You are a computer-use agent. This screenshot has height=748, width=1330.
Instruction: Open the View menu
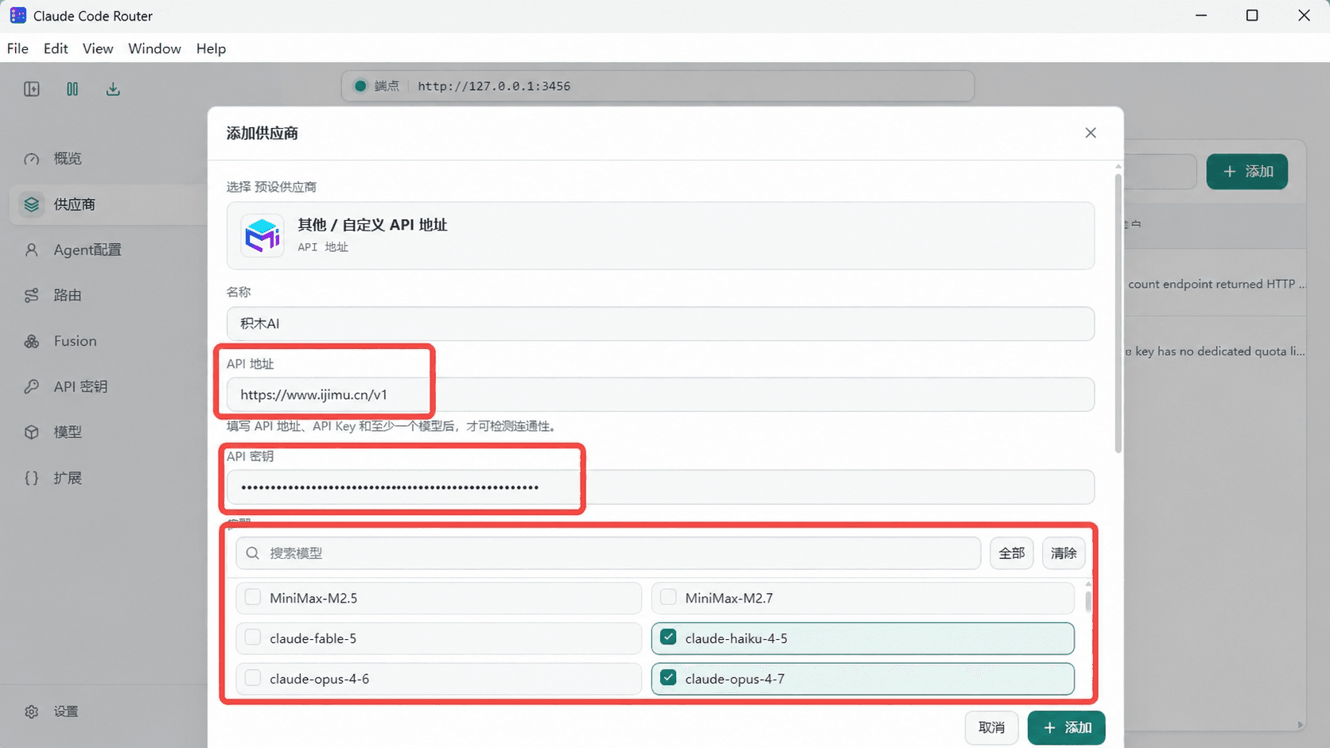click(x=98, y=48)
